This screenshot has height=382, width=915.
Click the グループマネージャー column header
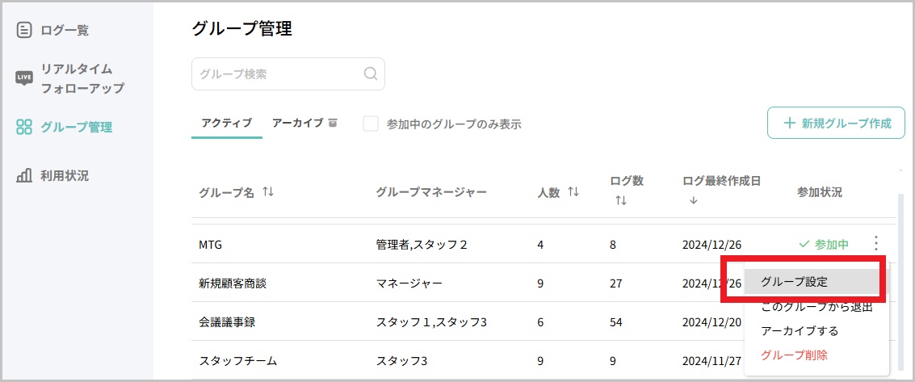pyautogui.click(x=431, y=192)
